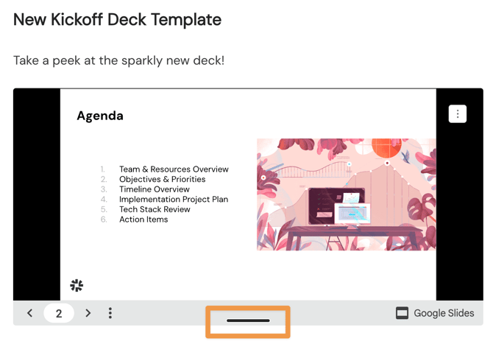
Task: Select the Timeline Overview agenda item
Action: (x=155, y=189)
